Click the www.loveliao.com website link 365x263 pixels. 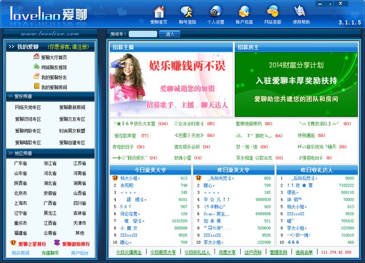(x=50, y=34)
